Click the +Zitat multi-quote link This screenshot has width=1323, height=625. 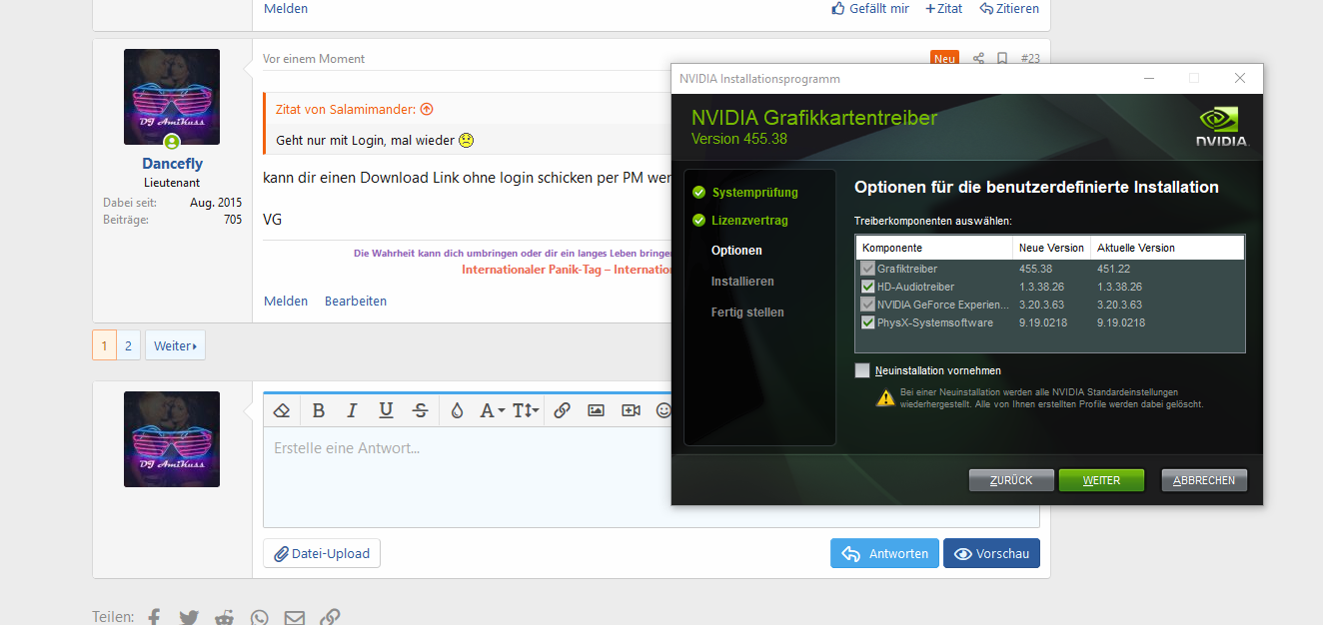[944, 8]
